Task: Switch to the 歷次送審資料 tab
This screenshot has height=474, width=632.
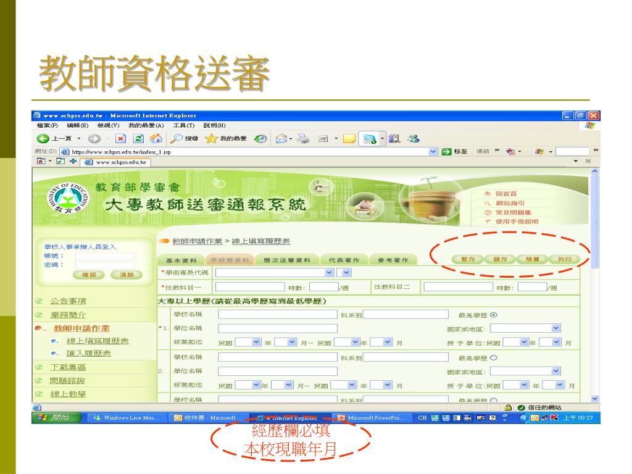Action: click(286, 260)
